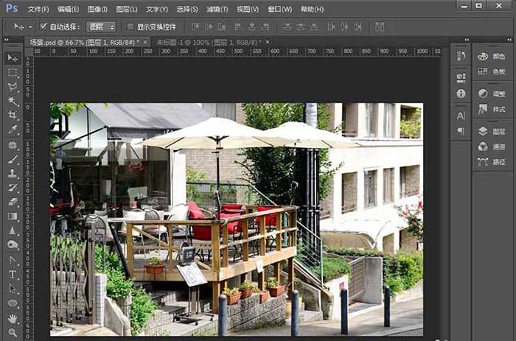
Task: Enable the 显示变换控件 checkbox
Action: (130, 27)
